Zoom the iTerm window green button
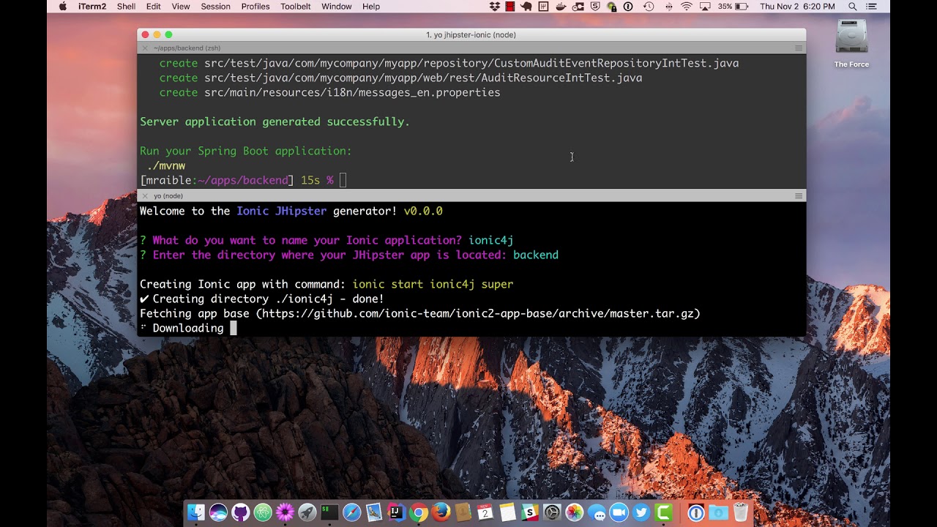The image size is (937, 527). coord(168,34)
